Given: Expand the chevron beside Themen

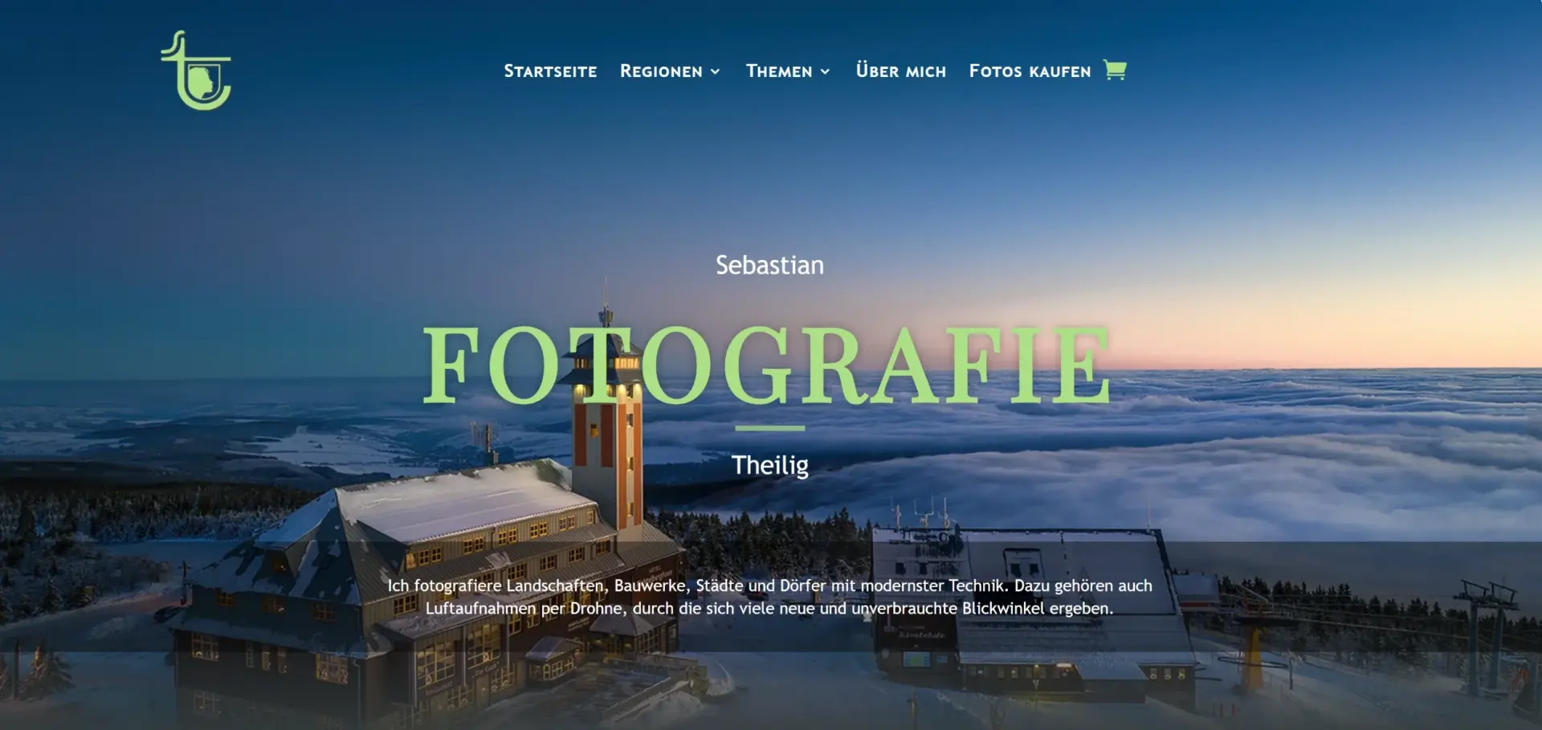Looking at the screenshot, I should [x=825, y=71].
